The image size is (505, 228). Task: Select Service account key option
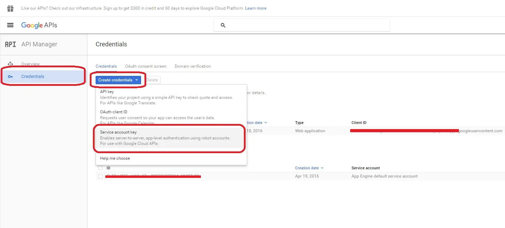coord(171,138)
